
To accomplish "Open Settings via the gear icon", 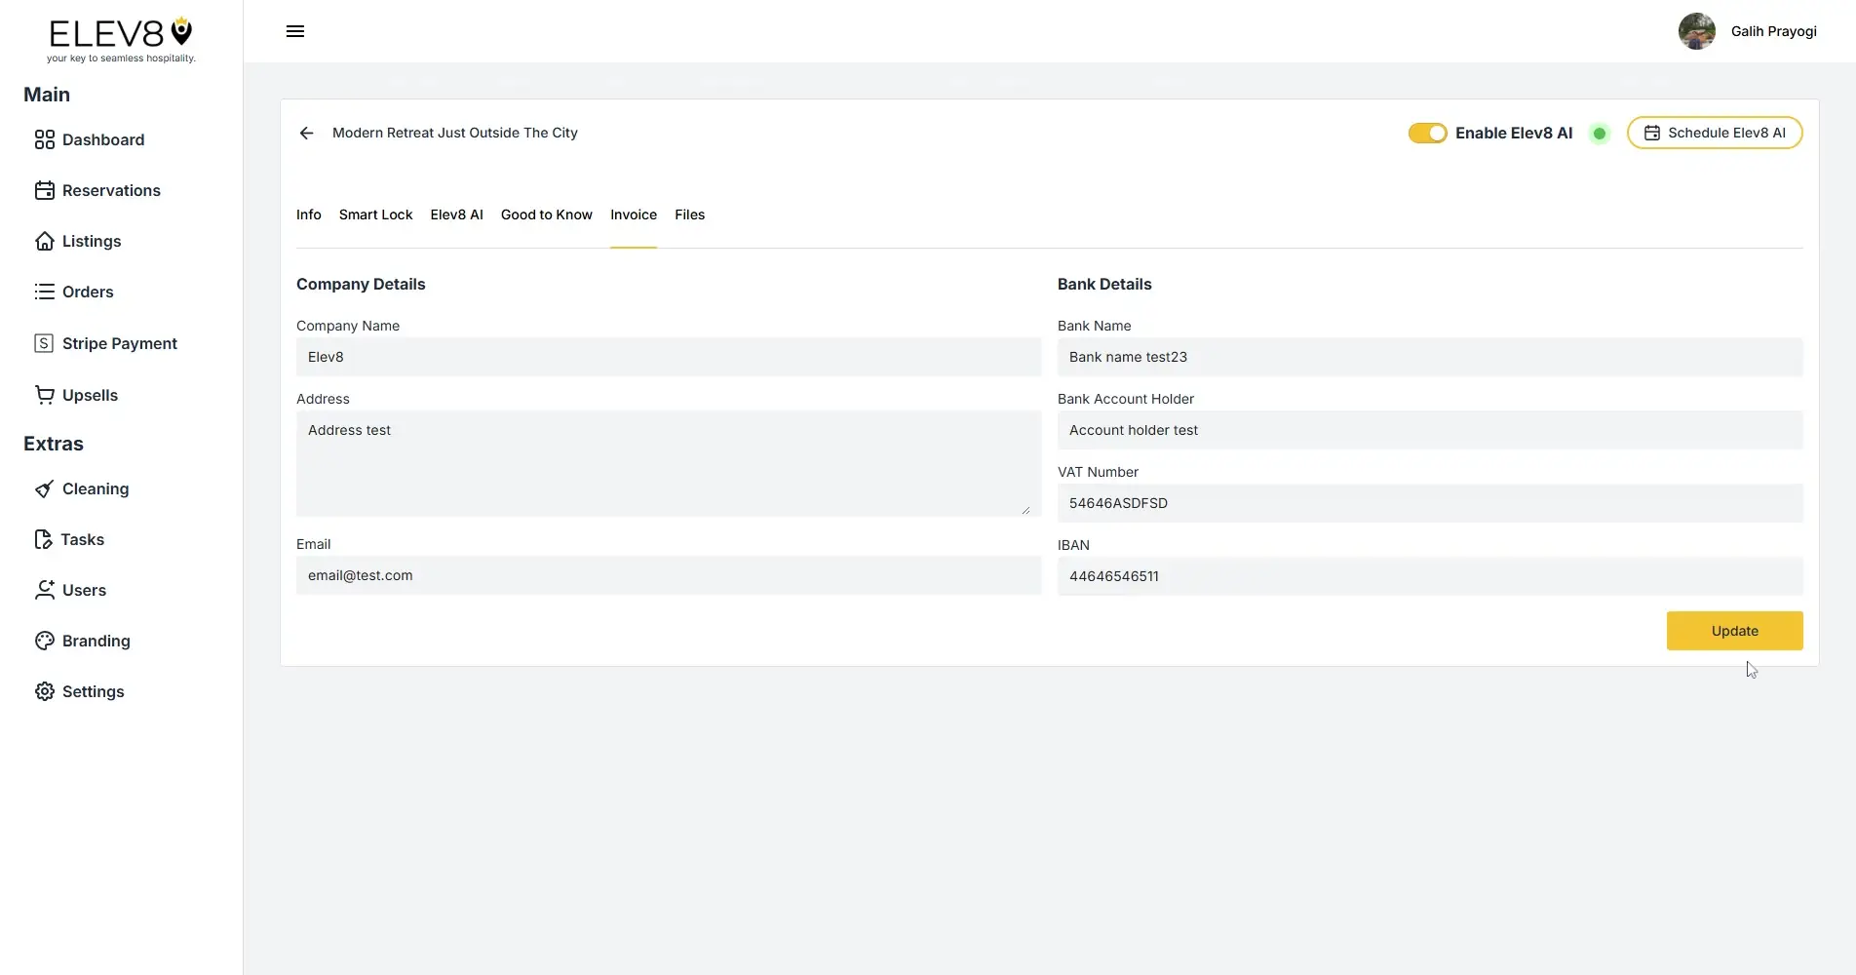I will [x=45, y=691].
